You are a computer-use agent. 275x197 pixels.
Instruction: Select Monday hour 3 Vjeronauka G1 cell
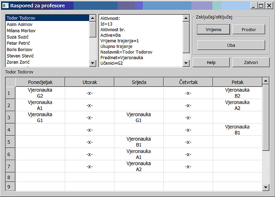40,117
